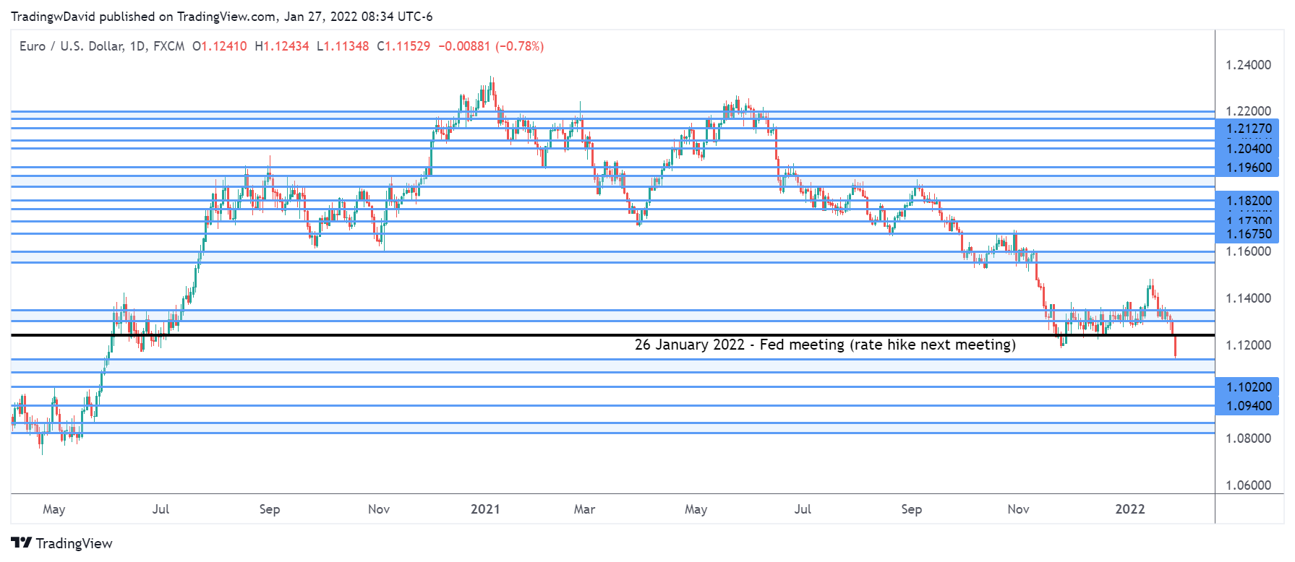Viewport: 1295px width, 562px height.
Task: Select the 1.14000 price axis value
Action: point(1248,298)
